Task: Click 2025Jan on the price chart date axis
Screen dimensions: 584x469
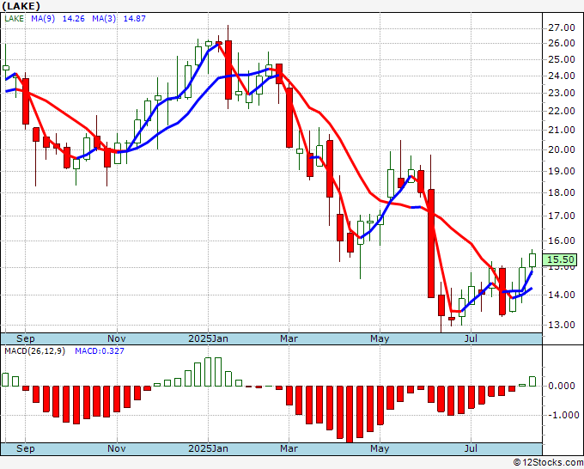Action: [x=208, y=338]
